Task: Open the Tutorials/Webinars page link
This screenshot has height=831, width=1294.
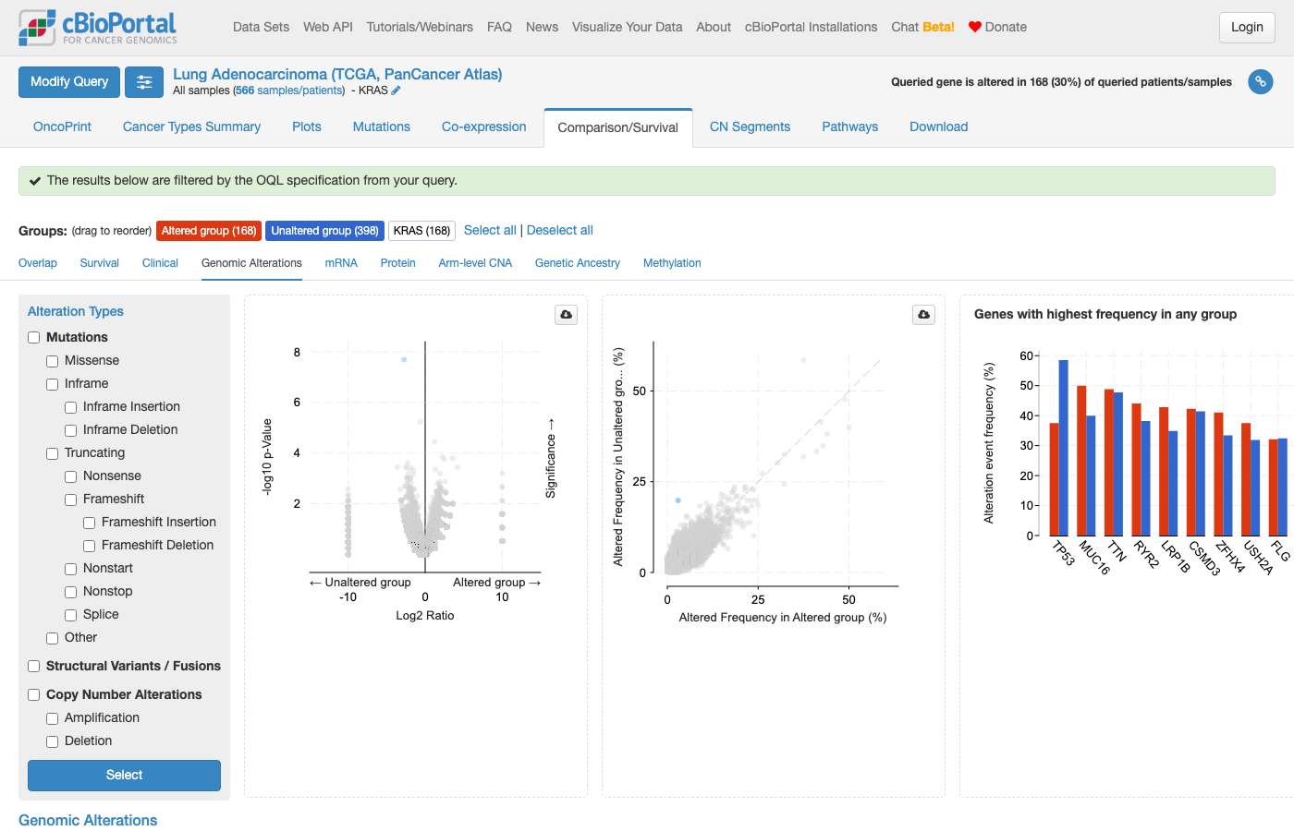Action: (420, 27)
